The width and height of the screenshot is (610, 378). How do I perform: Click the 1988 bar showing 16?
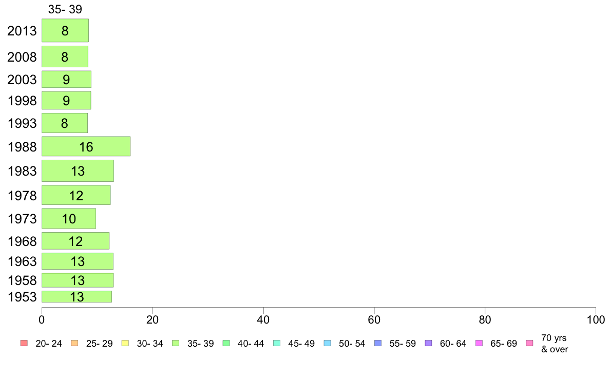coord(86,146)
